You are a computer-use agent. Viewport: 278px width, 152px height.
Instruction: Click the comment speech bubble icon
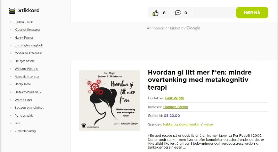tap(178, 13)
